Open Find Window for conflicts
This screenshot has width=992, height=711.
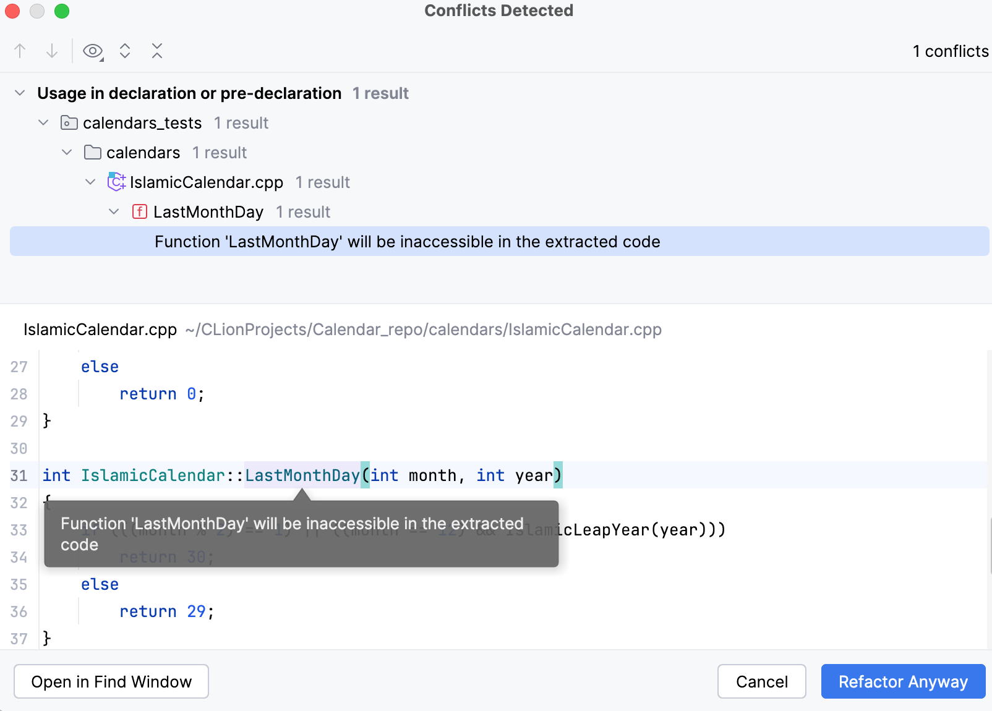click(111, 681)
